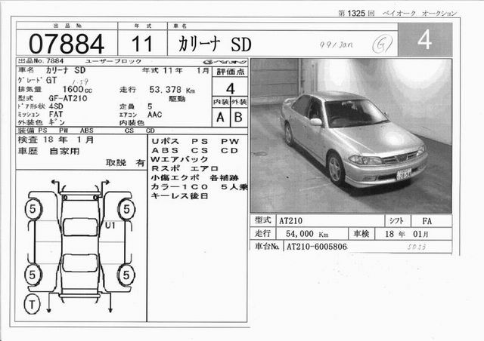Click the Rスポ エアロ remark

[185, 168]
